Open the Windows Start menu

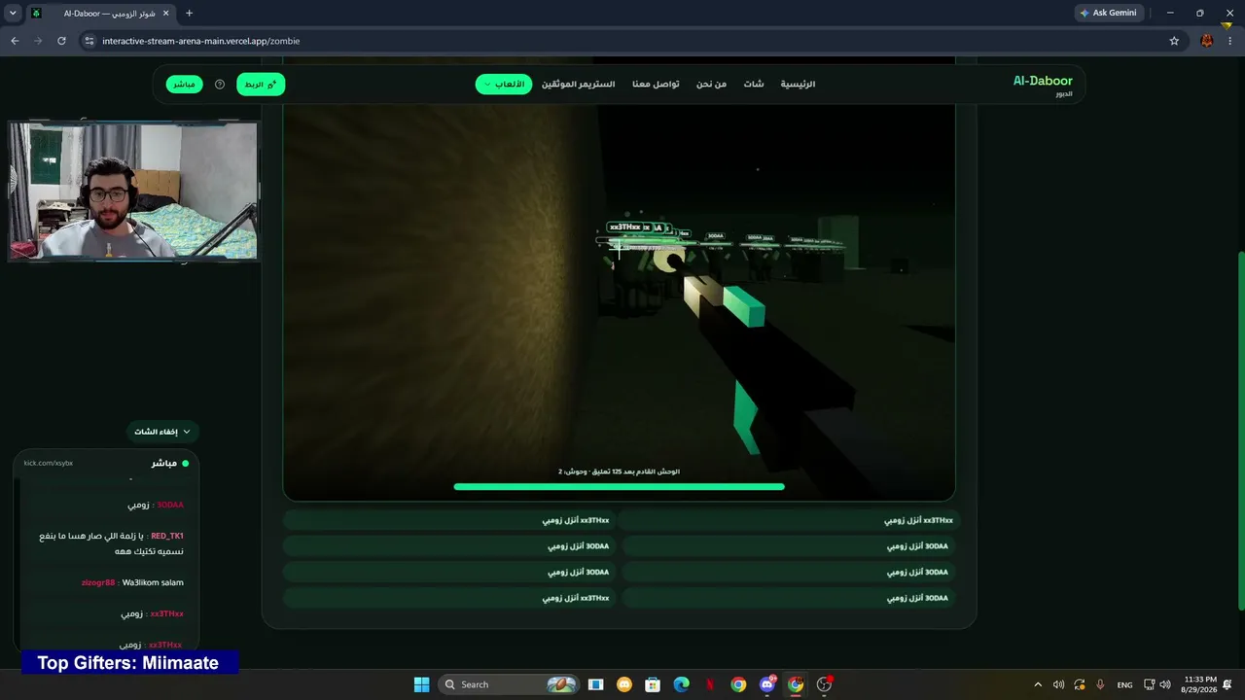(421, 684)
